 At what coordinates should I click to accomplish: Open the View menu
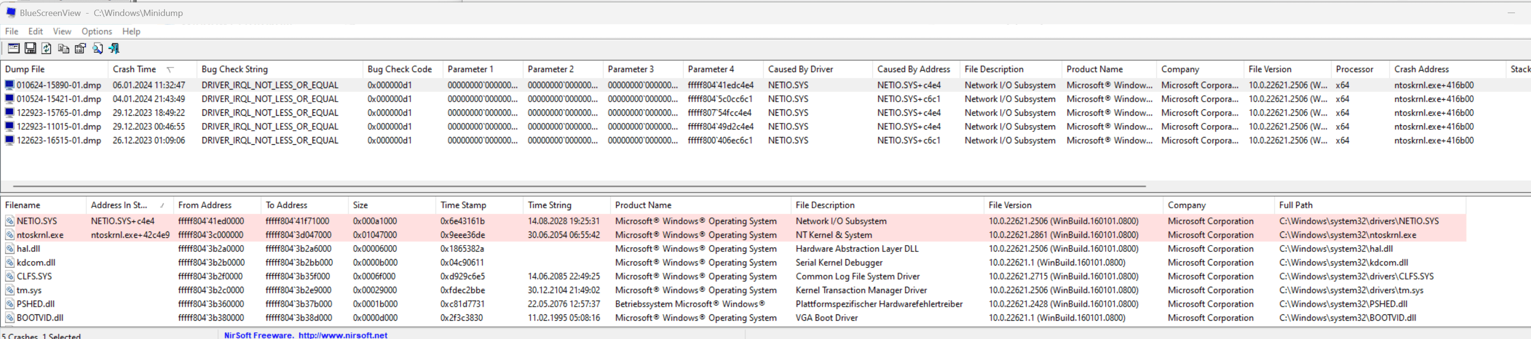pyautogui.click(x=62, y=31)
